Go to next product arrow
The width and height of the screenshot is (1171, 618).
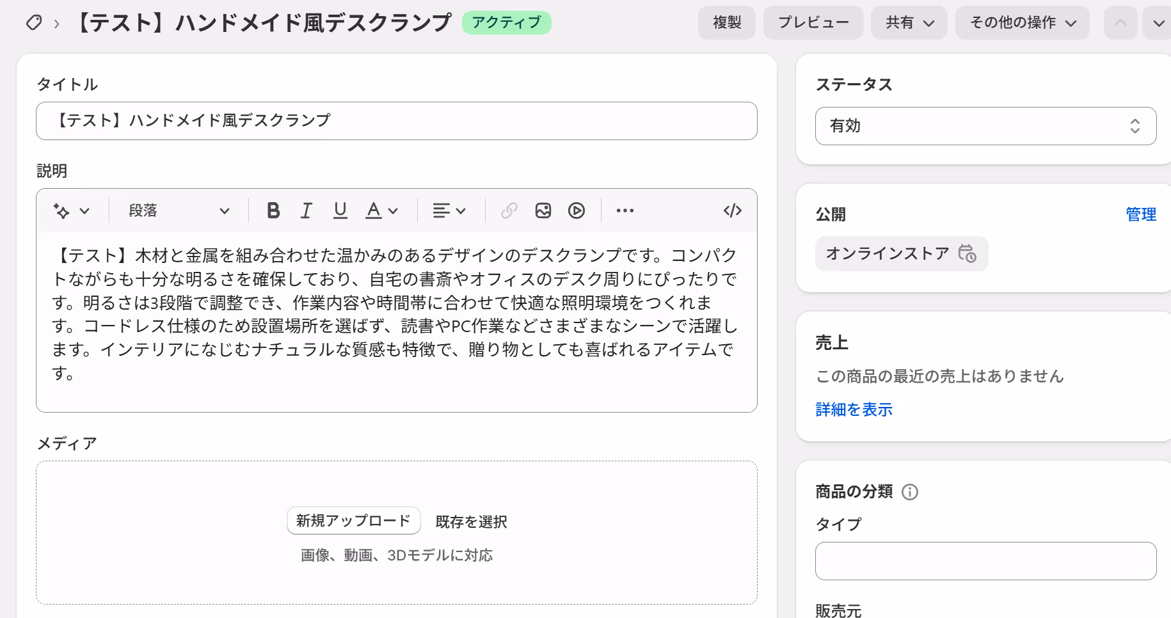[1158, 23]
